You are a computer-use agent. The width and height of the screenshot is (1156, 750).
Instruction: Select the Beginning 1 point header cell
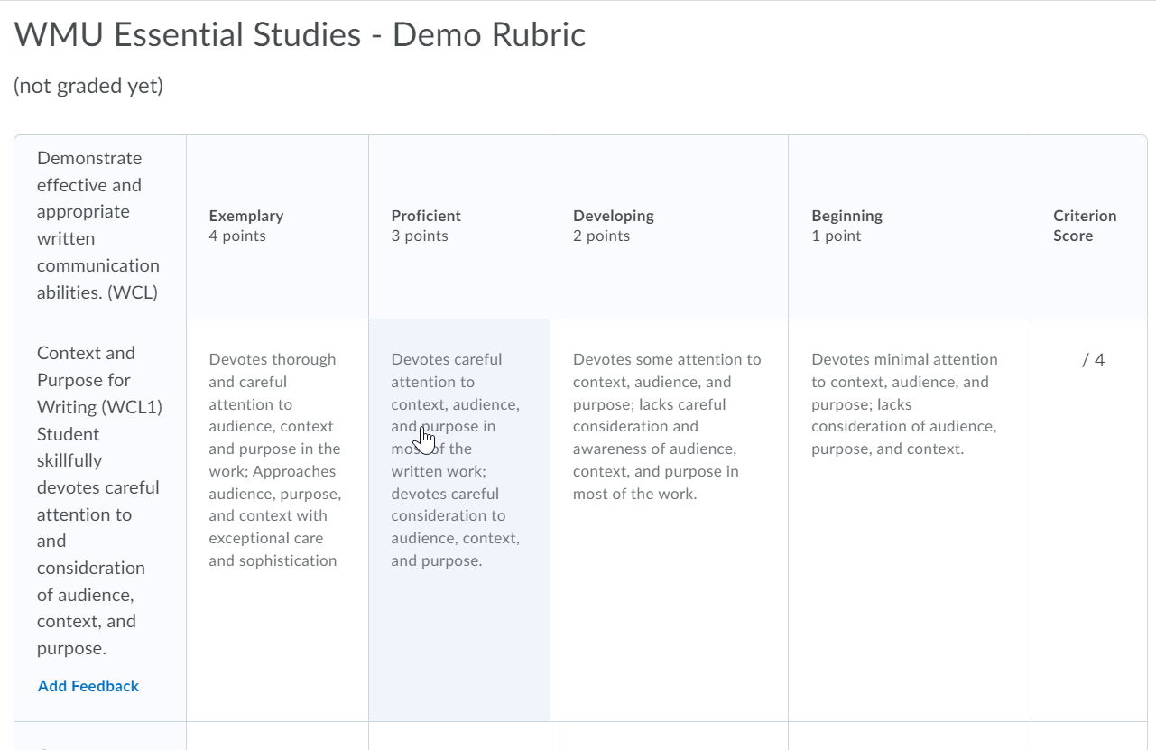(907, 226)
